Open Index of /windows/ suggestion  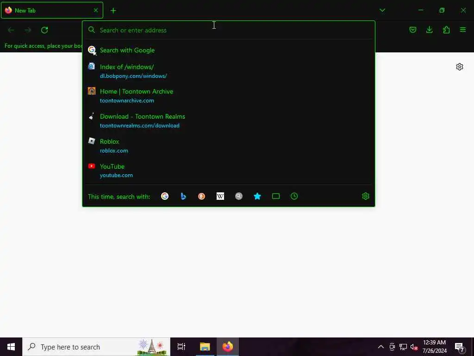229,71
